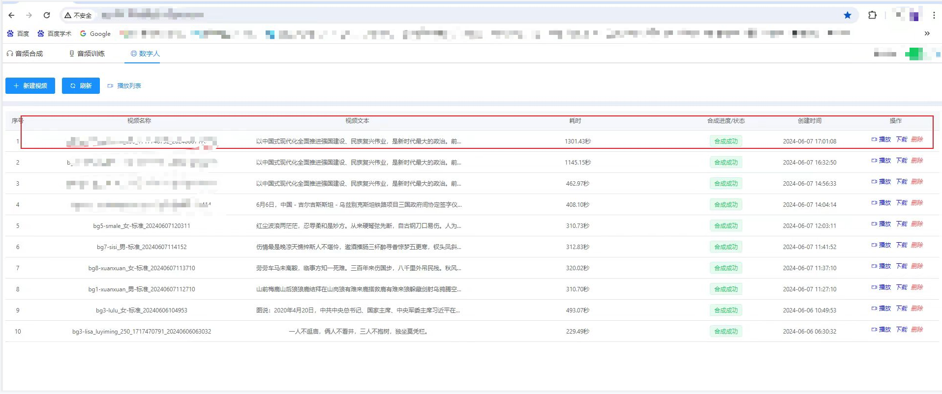The height and width of the screenshot is (394, 942).
Task: Play video created 2024-06-07 14:04:14
Action: click(x=881, y=203)
